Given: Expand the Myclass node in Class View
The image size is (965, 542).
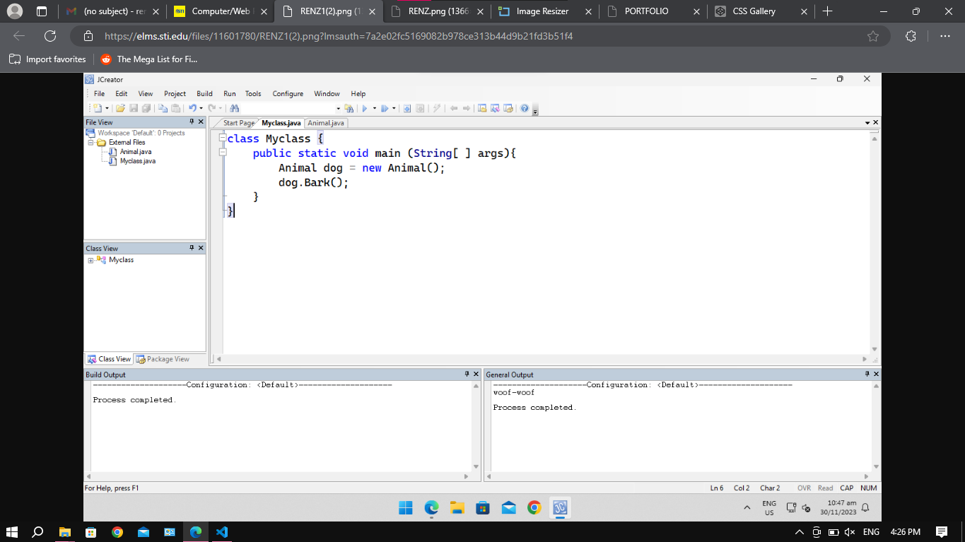Looking at the screenshot, I should tap(90, 260).
